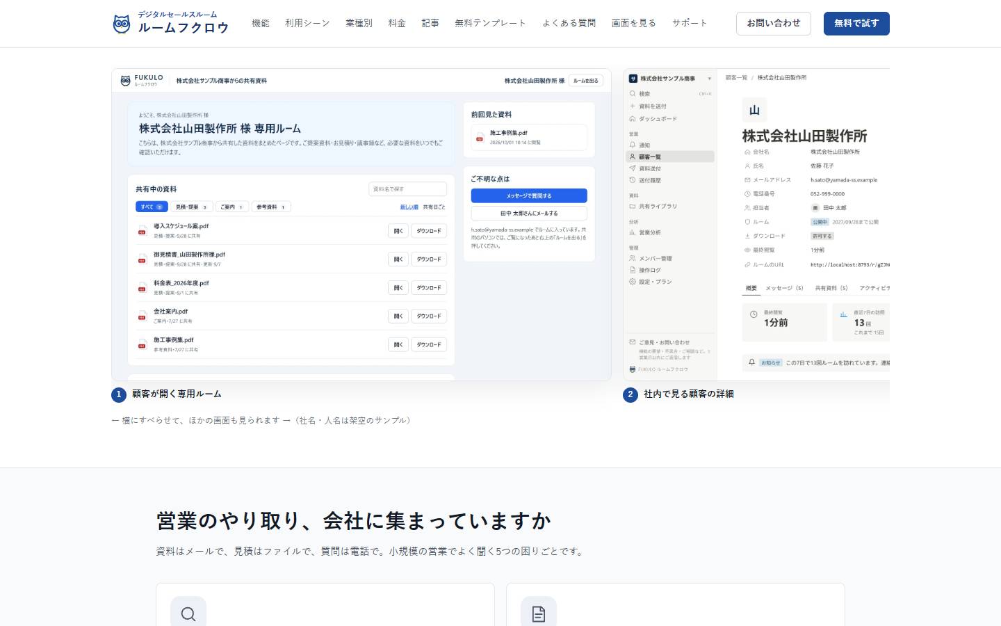Open 利用シーン navigation item

(307, 23)
